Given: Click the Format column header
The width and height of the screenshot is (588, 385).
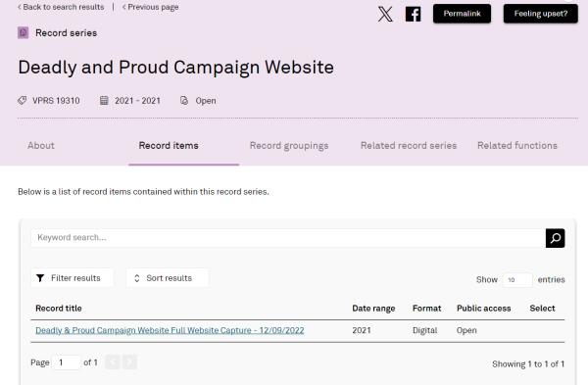Looking at the screenshot, I should 426,309.
